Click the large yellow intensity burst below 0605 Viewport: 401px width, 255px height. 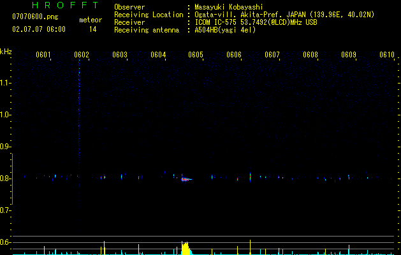[186, 248]
